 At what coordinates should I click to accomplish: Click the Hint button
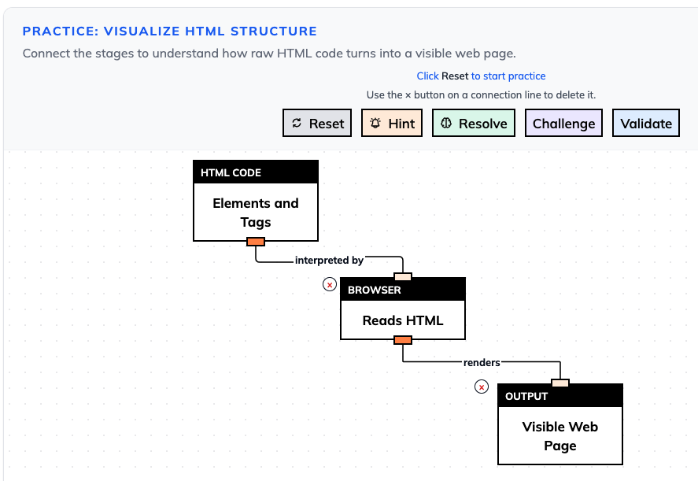point(392,123)
